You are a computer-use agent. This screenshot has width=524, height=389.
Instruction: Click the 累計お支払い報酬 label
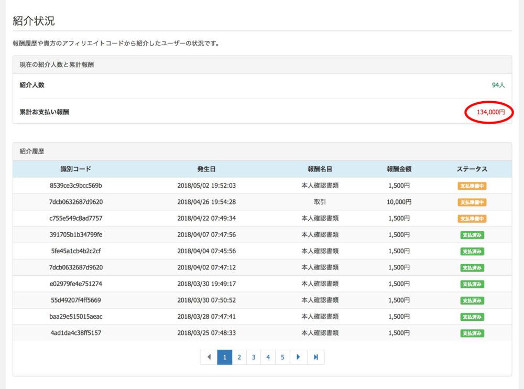click(x=45, y=112)
